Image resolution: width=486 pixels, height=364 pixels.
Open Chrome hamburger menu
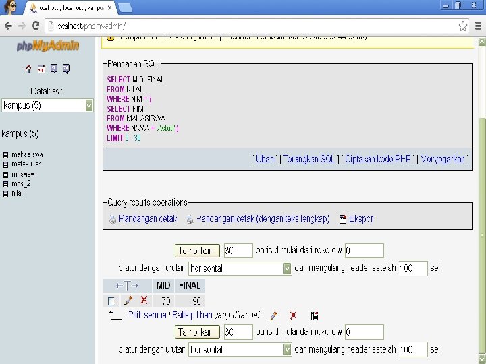pyautogui.click(x=479, y=26)
